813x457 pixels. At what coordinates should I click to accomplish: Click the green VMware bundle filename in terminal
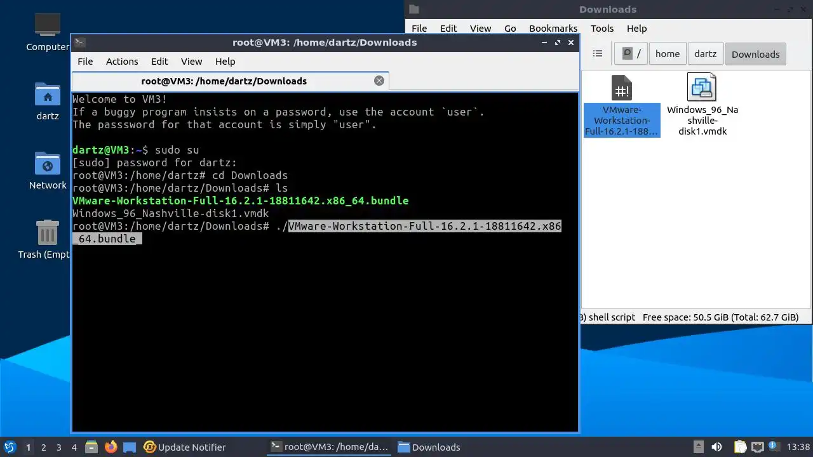tap(241, 201)
